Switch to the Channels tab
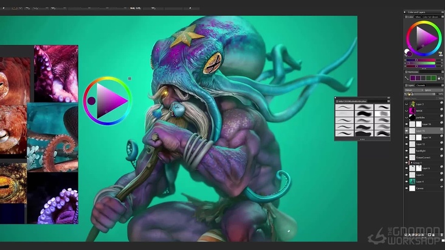The height and width of the screenshot is (250, 445). pyautogui.click(x=421, y=85)
